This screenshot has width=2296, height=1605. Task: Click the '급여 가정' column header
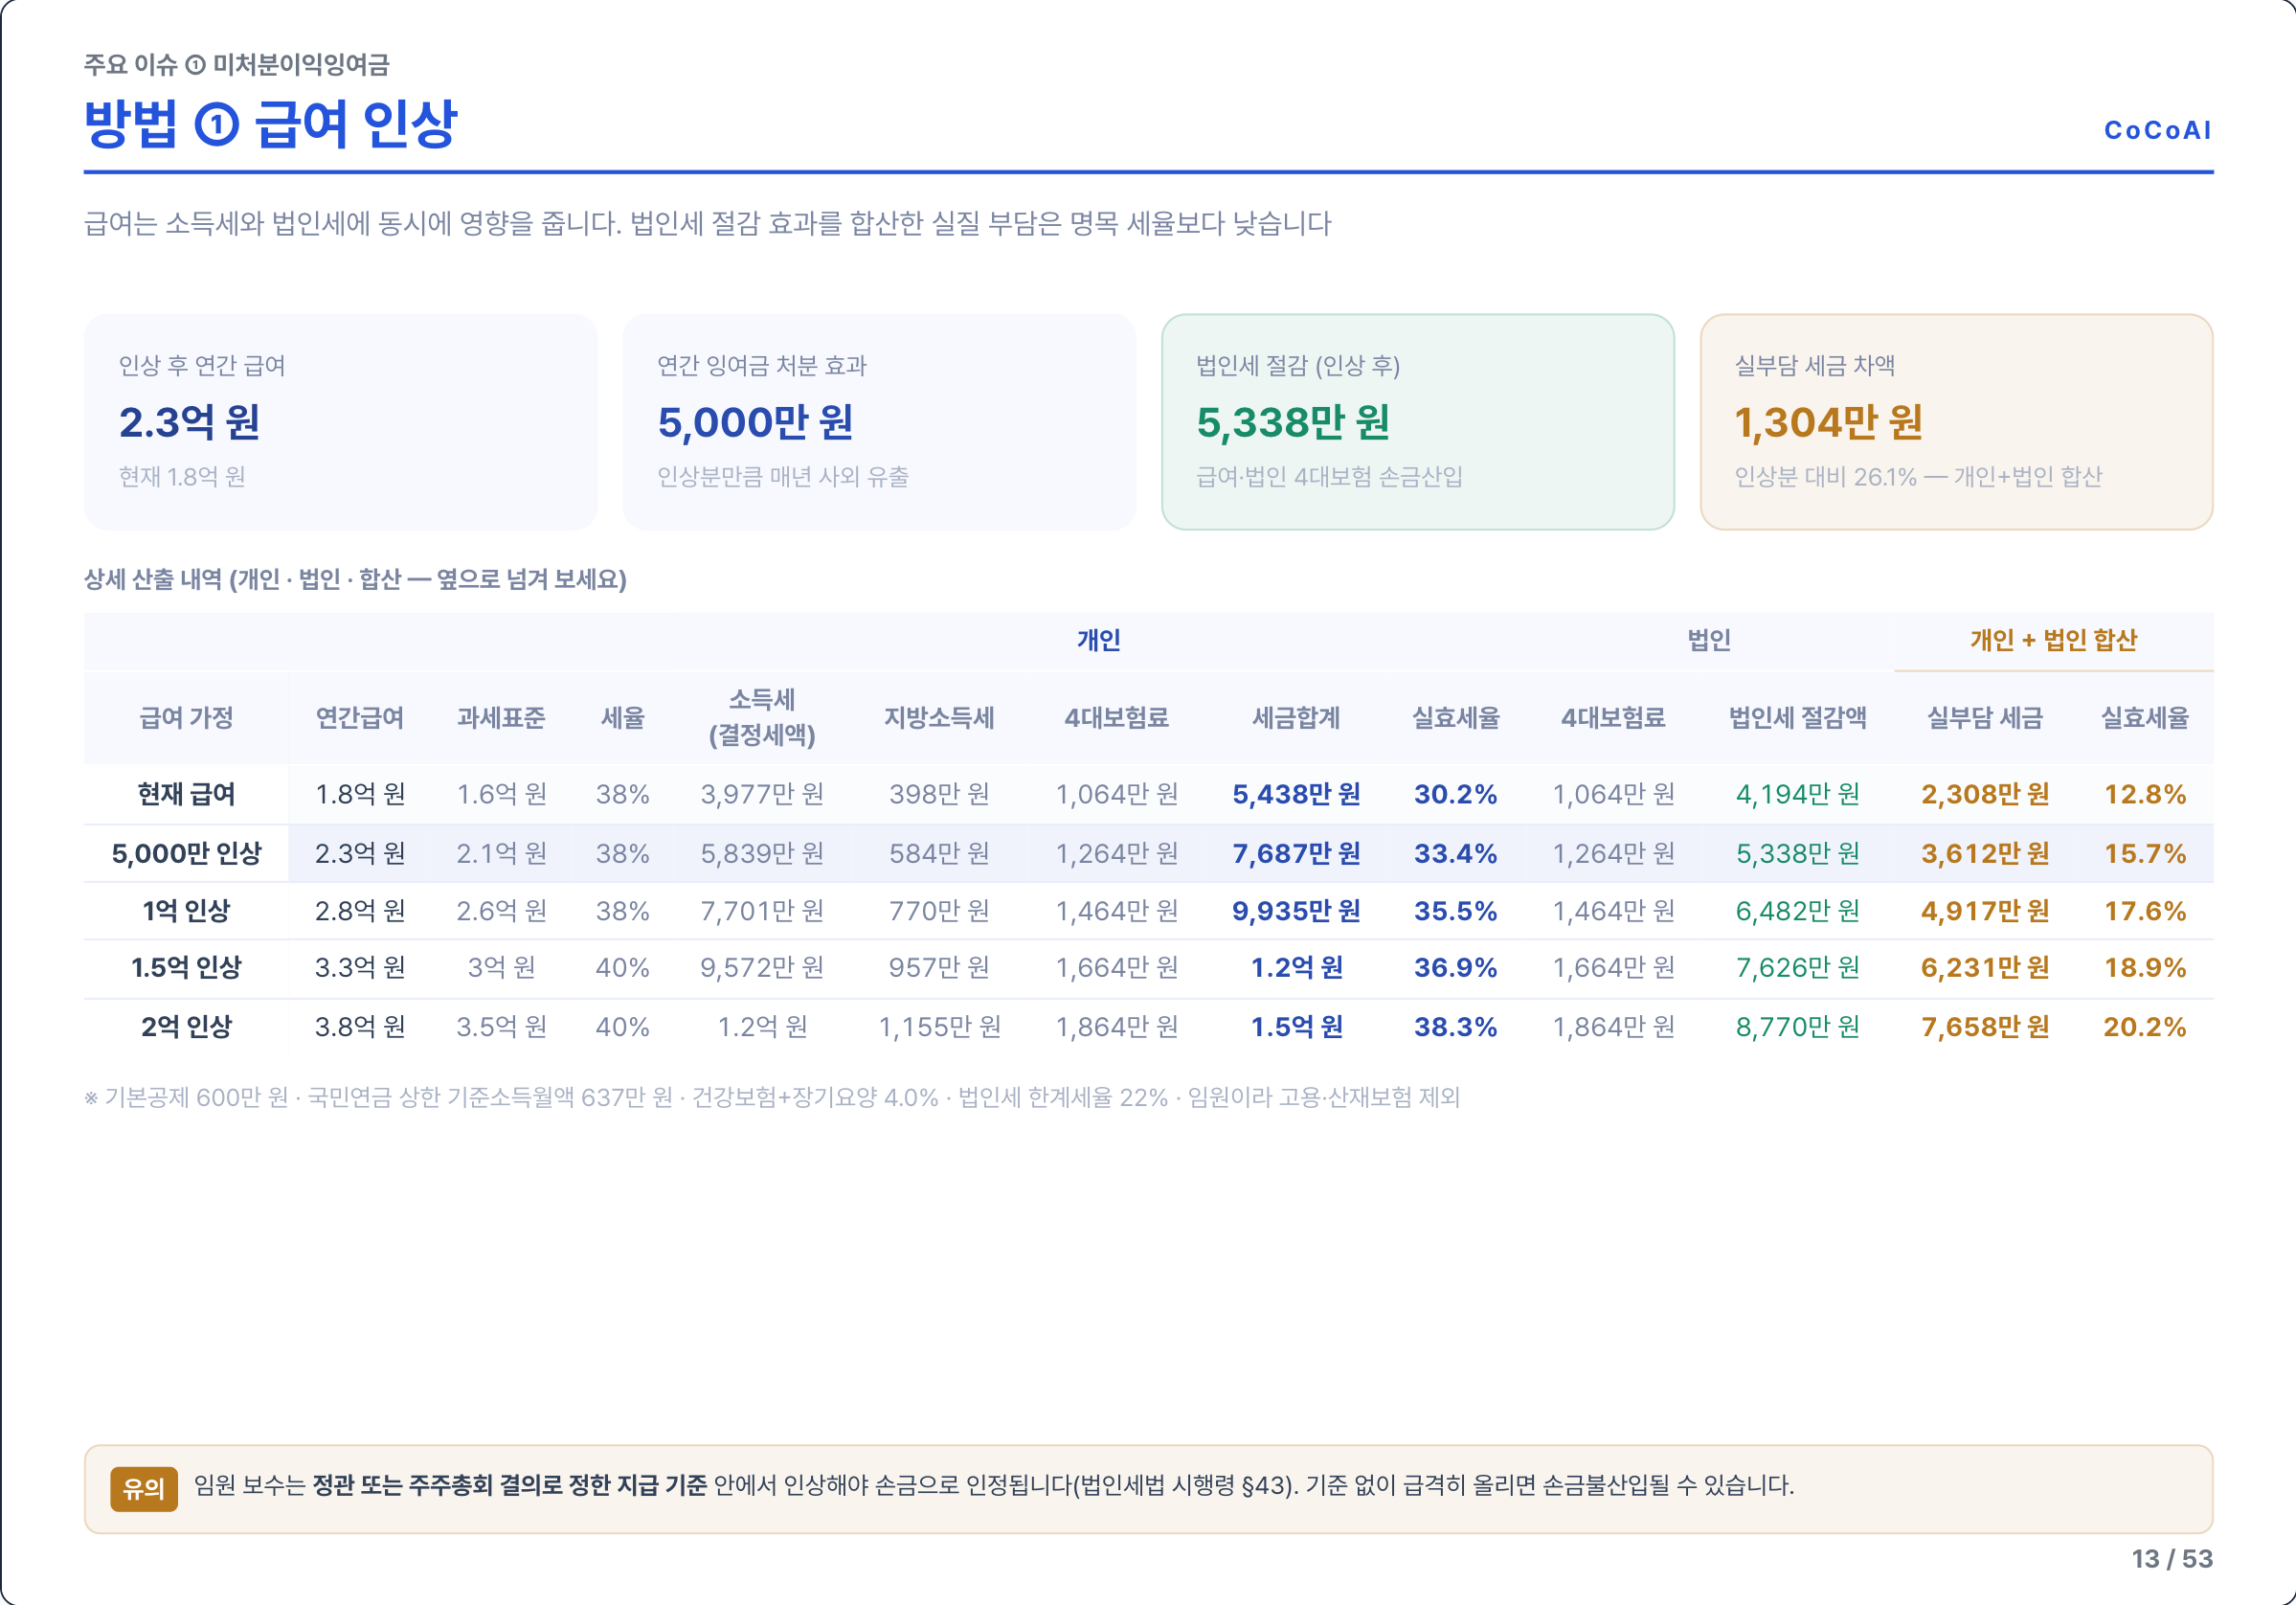coord(186,717)
